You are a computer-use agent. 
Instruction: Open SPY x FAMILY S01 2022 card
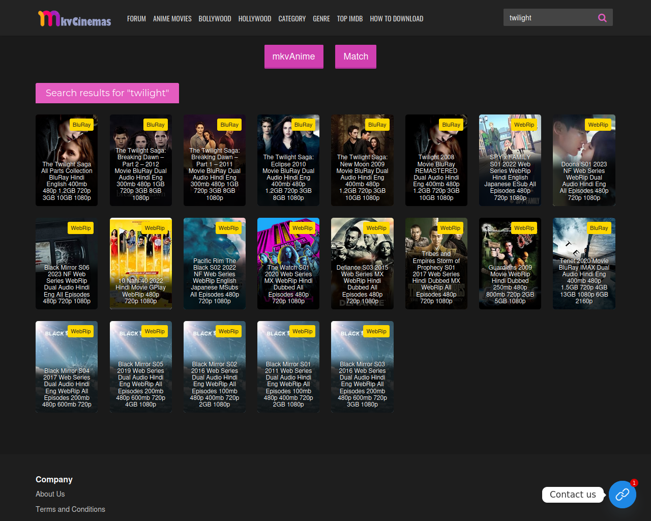point(510,160)
